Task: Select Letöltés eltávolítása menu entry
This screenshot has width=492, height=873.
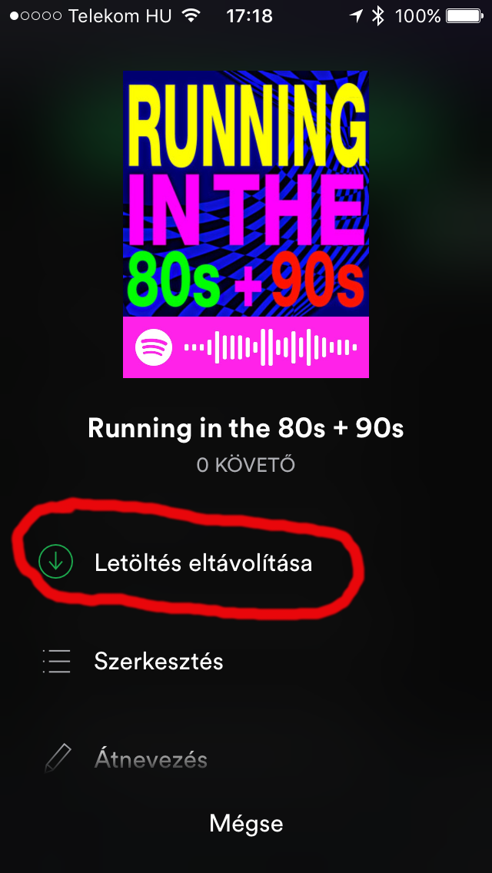Action: (x=246, y=563)
